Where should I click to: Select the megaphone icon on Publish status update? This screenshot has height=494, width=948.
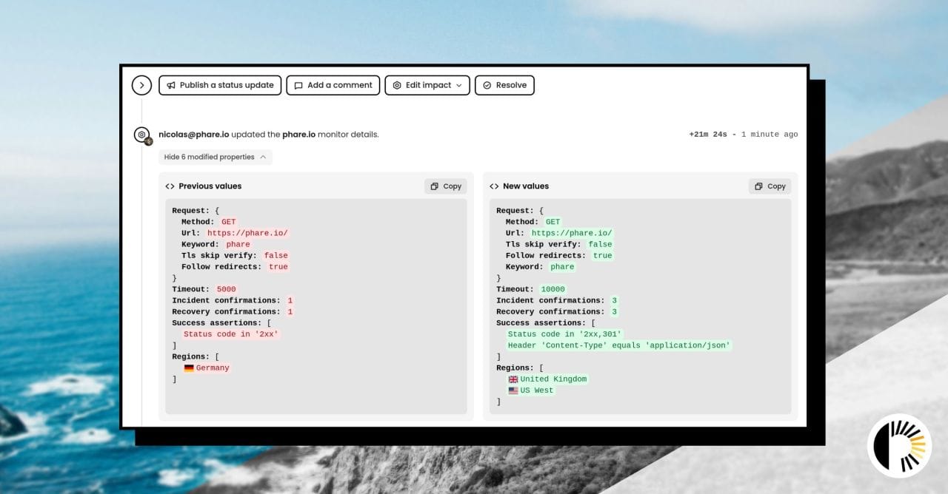[171, 85]
